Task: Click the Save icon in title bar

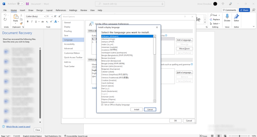Action: [27, 4]
